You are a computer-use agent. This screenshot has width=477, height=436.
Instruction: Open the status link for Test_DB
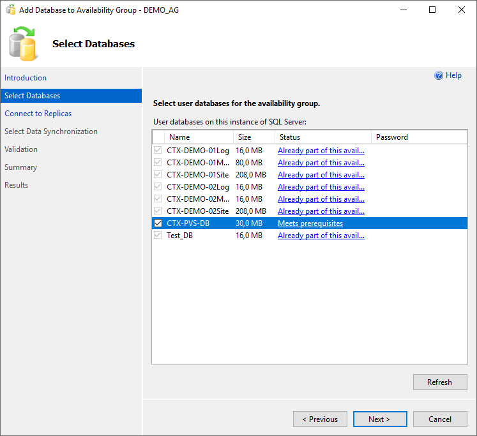click(321, 236)
